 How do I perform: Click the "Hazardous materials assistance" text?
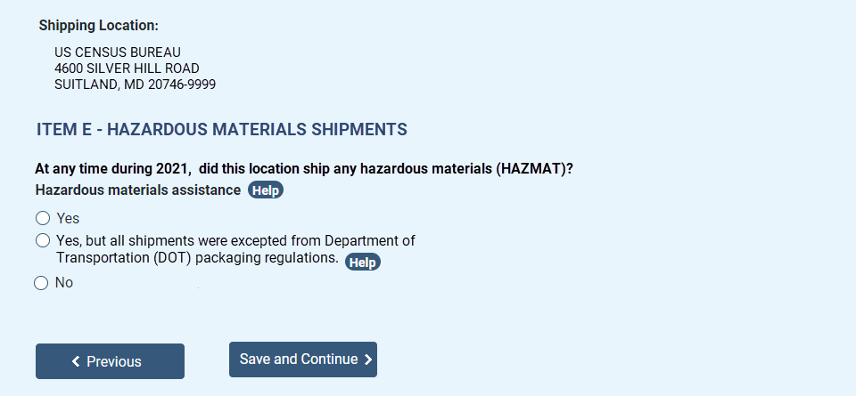click(137, 190)
